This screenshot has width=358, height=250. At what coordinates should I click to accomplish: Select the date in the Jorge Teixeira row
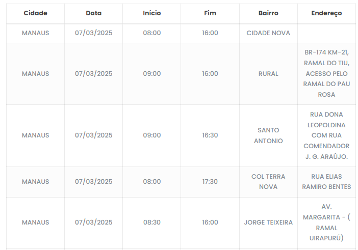tap(93, 223)
